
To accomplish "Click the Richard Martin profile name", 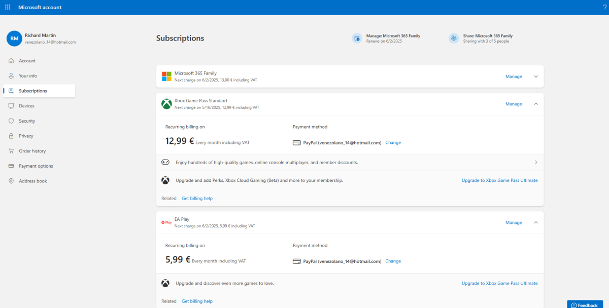I will (40, 35).
